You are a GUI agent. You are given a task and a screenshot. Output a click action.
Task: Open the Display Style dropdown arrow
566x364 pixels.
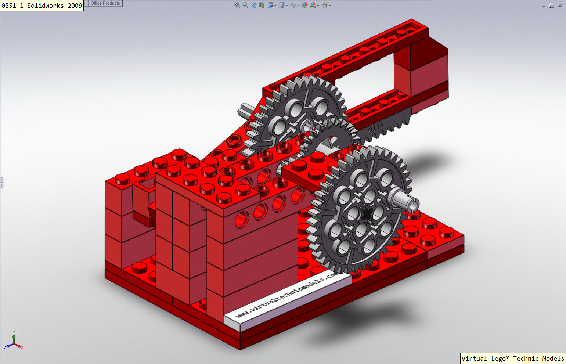pos(286,6)
